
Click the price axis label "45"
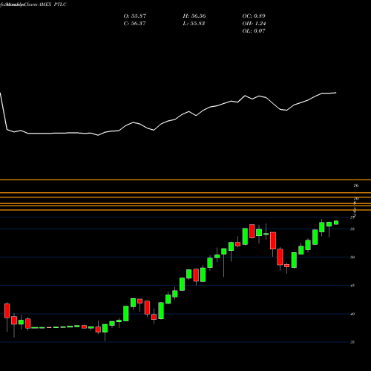[352, 286]
